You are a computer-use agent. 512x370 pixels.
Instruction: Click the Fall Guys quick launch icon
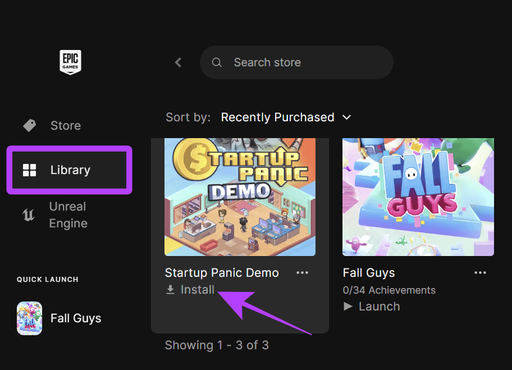click(29, 318)
